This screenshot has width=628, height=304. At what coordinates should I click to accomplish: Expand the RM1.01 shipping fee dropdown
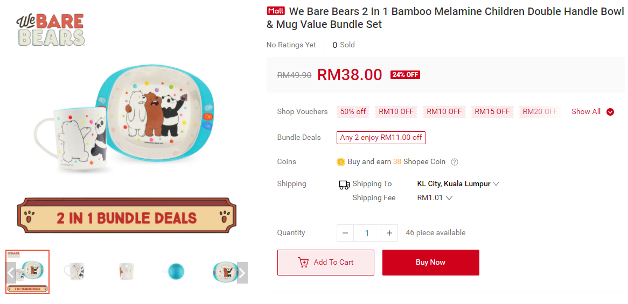click(435, 198)
